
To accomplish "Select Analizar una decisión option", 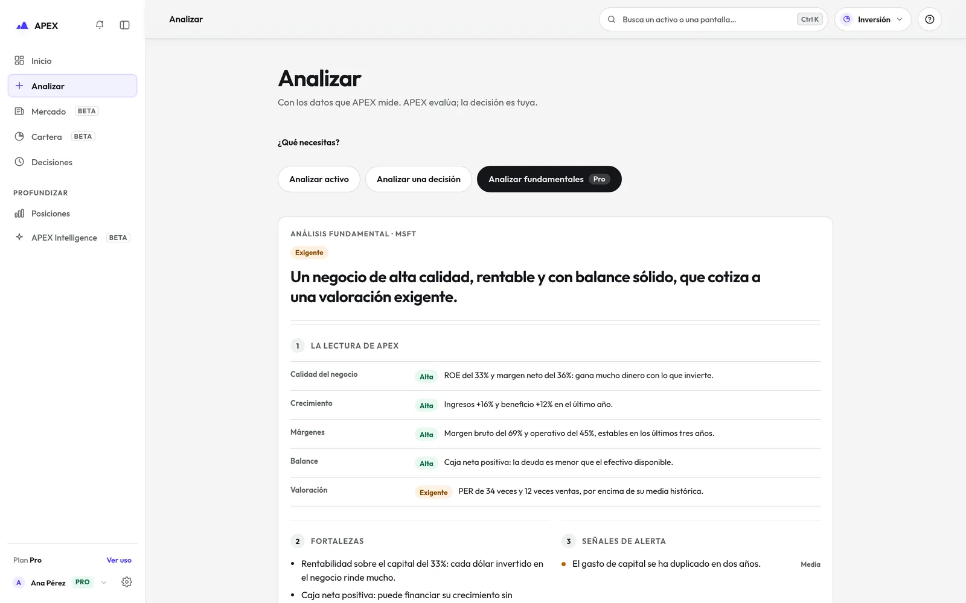I will click(x=418, y=179).
